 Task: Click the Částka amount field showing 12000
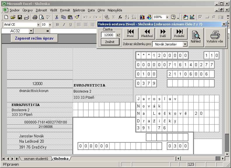108,35
